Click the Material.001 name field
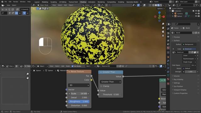Viewport: 201px width, 113px height. 108,66
